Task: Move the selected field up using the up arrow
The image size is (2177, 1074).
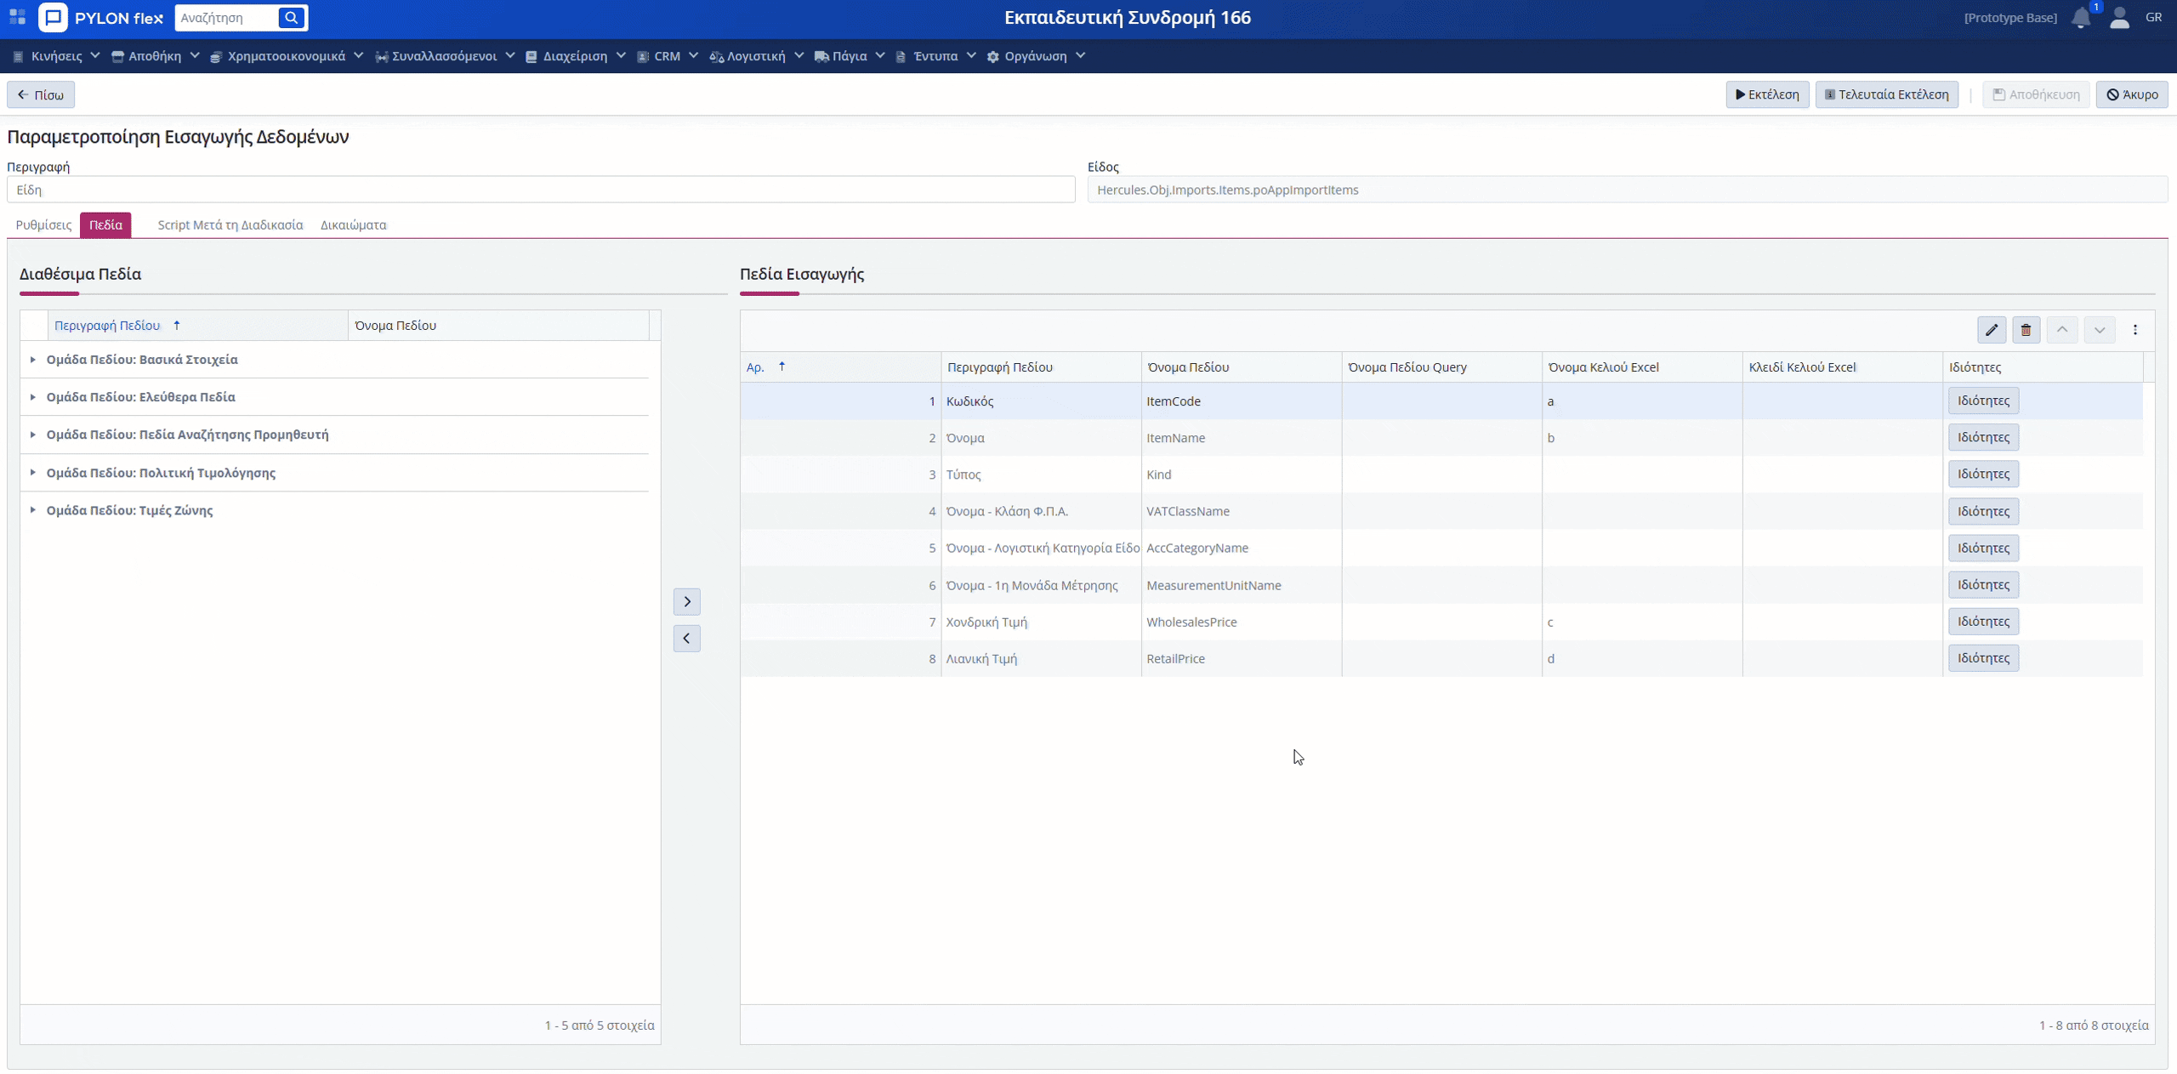Action: [2062, 330]
